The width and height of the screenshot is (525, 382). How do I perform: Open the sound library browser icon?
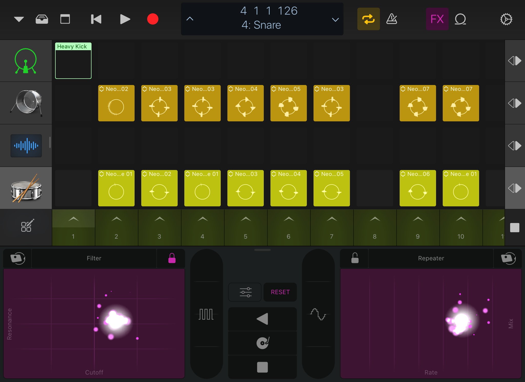[x=42, y=19]
